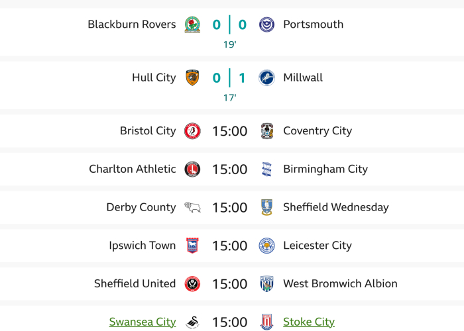
Task: Click the Bristol City robin crest
Action: tap(192, 130)
